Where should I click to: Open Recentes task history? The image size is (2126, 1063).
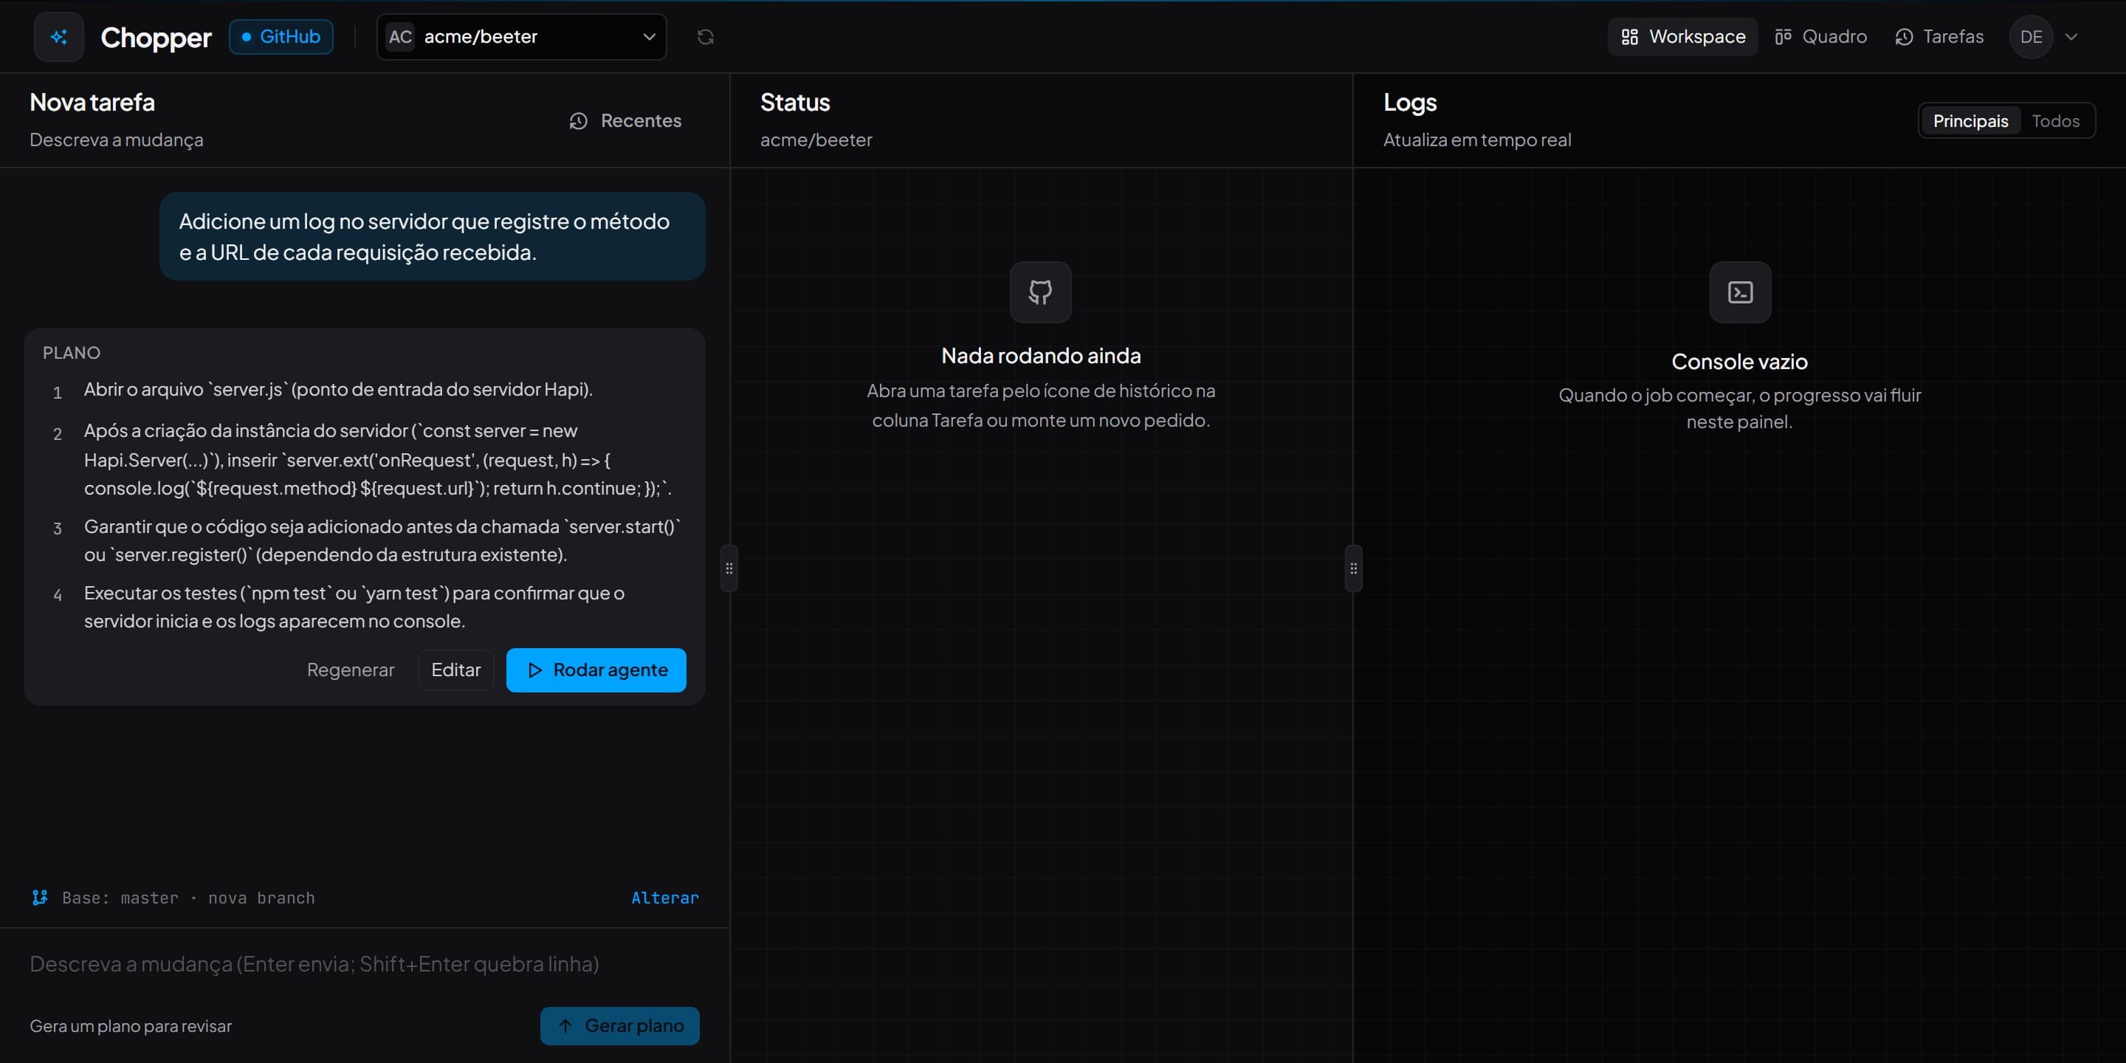pyautogui.click(x=625, y=120)
